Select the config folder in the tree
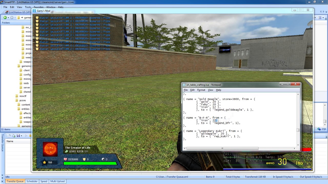 [x=27, y=75]
